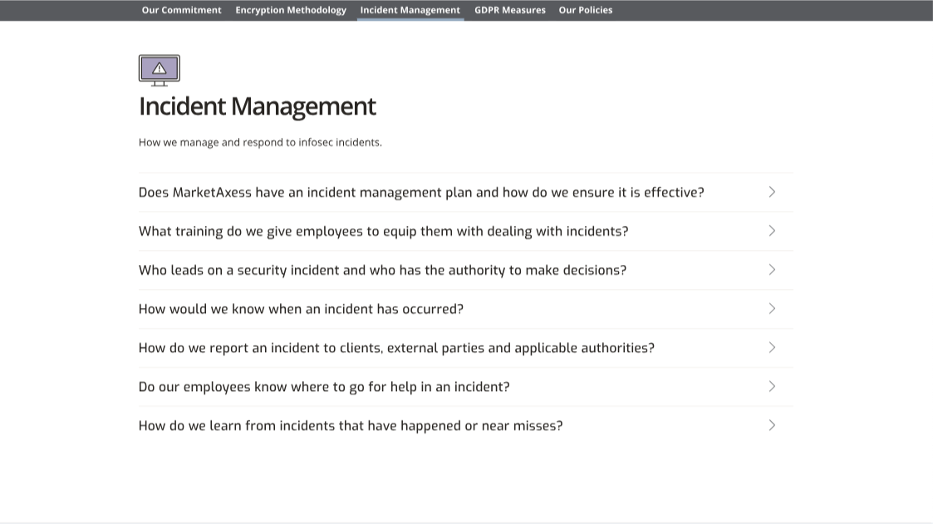Click 'Does MarketAxess have an incident management plan' text
This screenshot has width=933, height=524.
coord(421,193)
